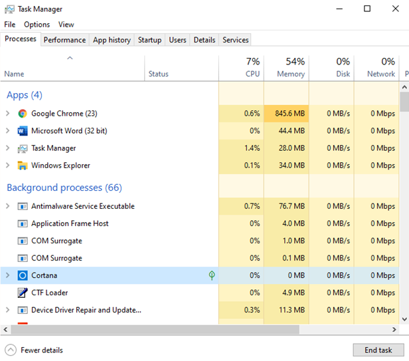
Task: Click the CTF Loader process name
Action: pyautogui.click(x=49, y=293)
